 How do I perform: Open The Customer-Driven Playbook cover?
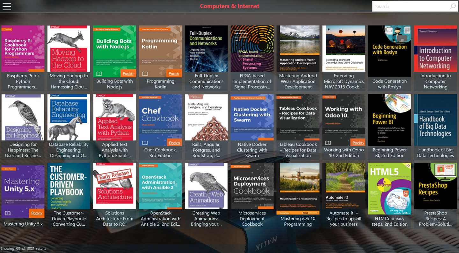[69, 186]
